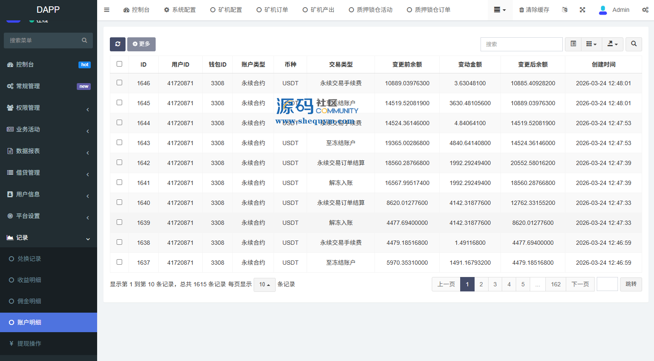This screenshot has width=654, height=361.
Task: Click the 更多 button
Action: (x=141, y=44)
